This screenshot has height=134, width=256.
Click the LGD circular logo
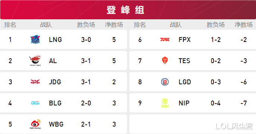(165, 82)
